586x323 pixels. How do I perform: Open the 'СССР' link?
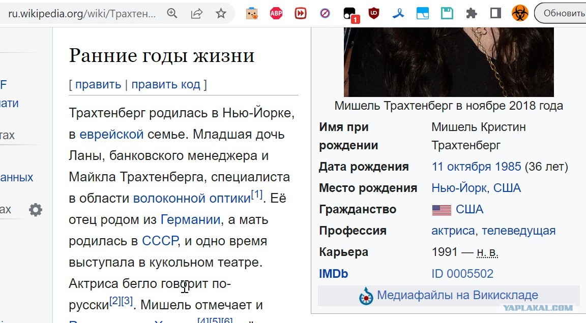click(x=160, y=241)
